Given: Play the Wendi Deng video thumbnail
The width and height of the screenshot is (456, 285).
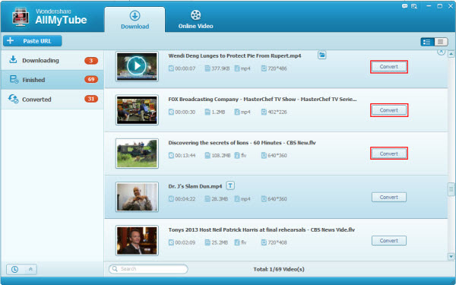Looking at the screenshot, I should [x=137, y=66].
